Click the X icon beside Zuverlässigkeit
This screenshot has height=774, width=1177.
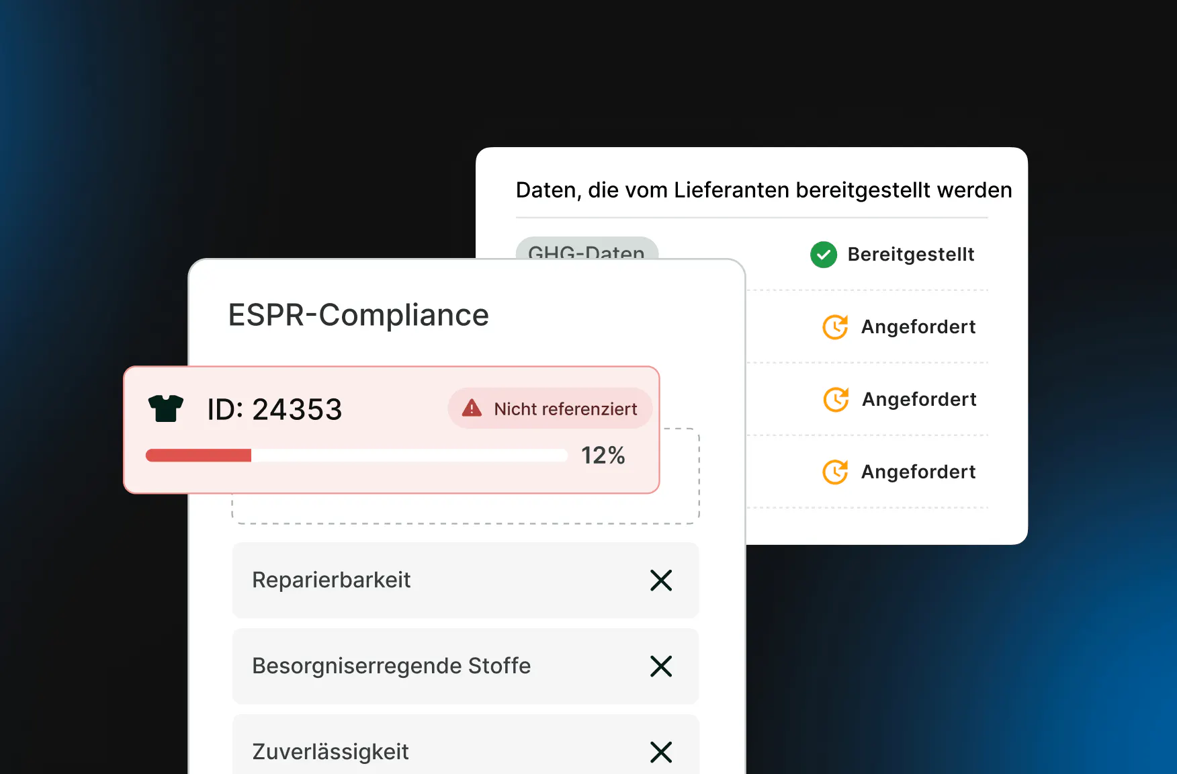[x=661, y=752]
